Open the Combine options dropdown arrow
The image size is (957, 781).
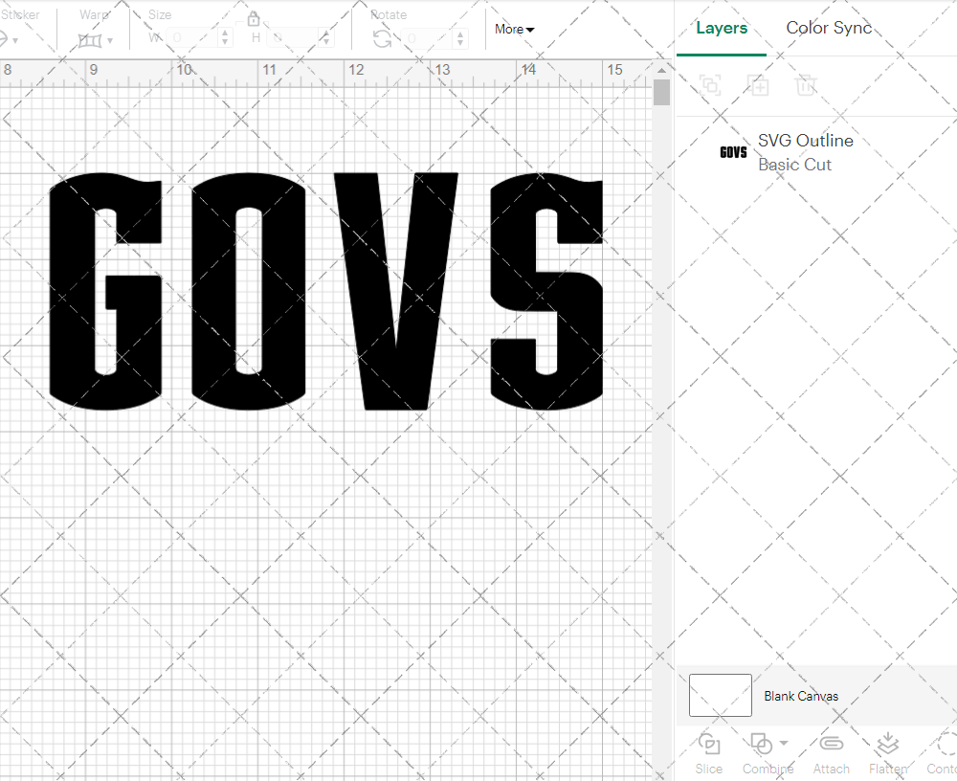(781, 745)
